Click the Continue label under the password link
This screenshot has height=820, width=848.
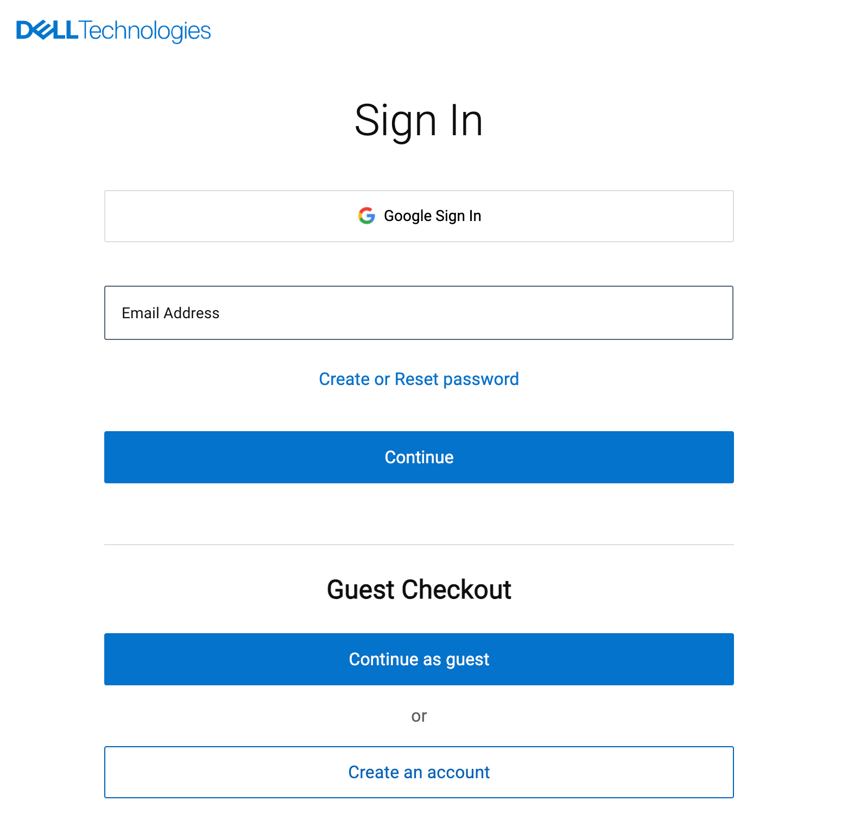(x=419, y=457)
